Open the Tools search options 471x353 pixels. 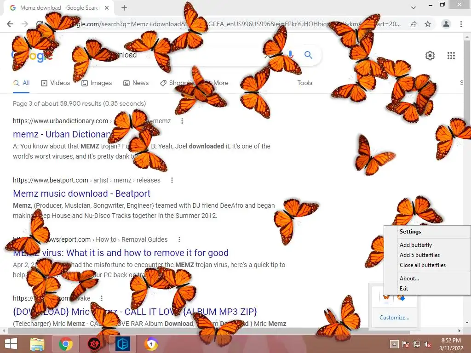coord(305,83)
